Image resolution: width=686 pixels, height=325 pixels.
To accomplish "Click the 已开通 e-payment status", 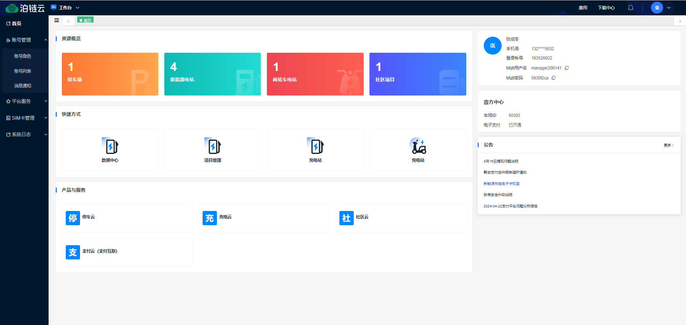I will (x=515, y=125).
